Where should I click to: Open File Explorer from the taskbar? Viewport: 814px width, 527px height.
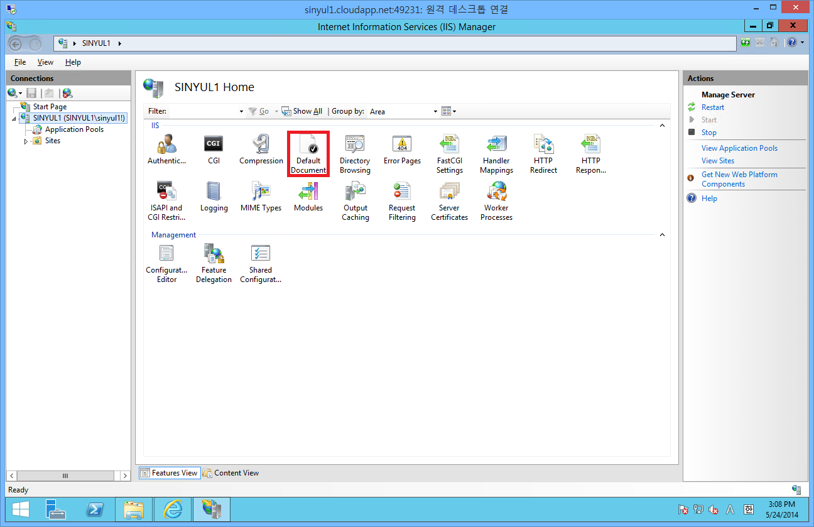click(134, 509)
